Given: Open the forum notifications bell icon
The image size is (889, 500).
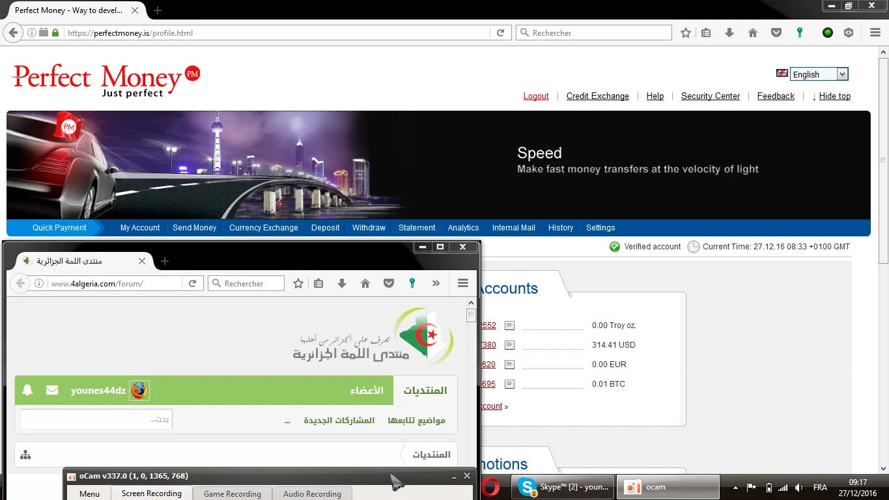Looking at the screenshot, I should 27,390.
